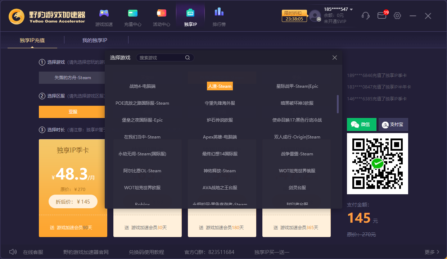Expand 更多 in the bottom bar
447x259 pixels.
[x=432, y=252]
